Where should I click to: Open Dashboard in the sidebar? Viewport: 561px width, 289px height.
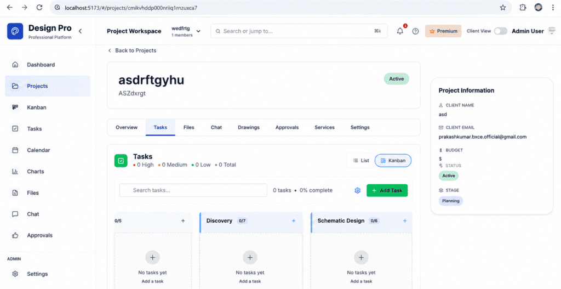click(48, 65)
